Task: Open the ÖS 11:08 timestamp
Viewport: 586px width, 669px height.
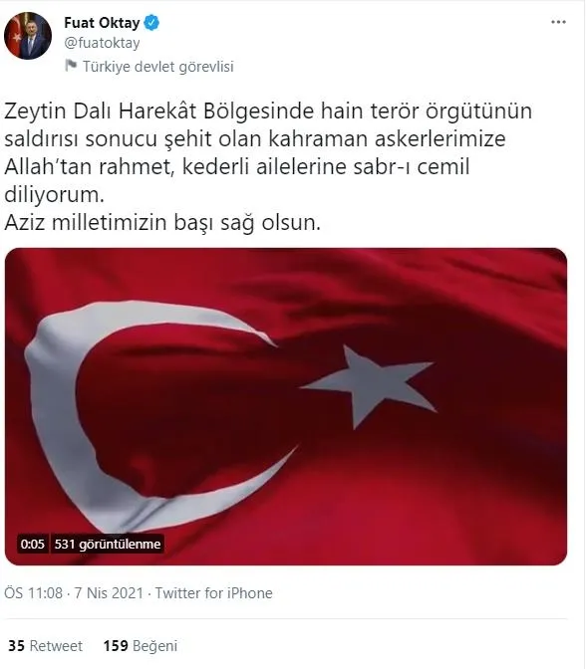Action: point(33,593)
